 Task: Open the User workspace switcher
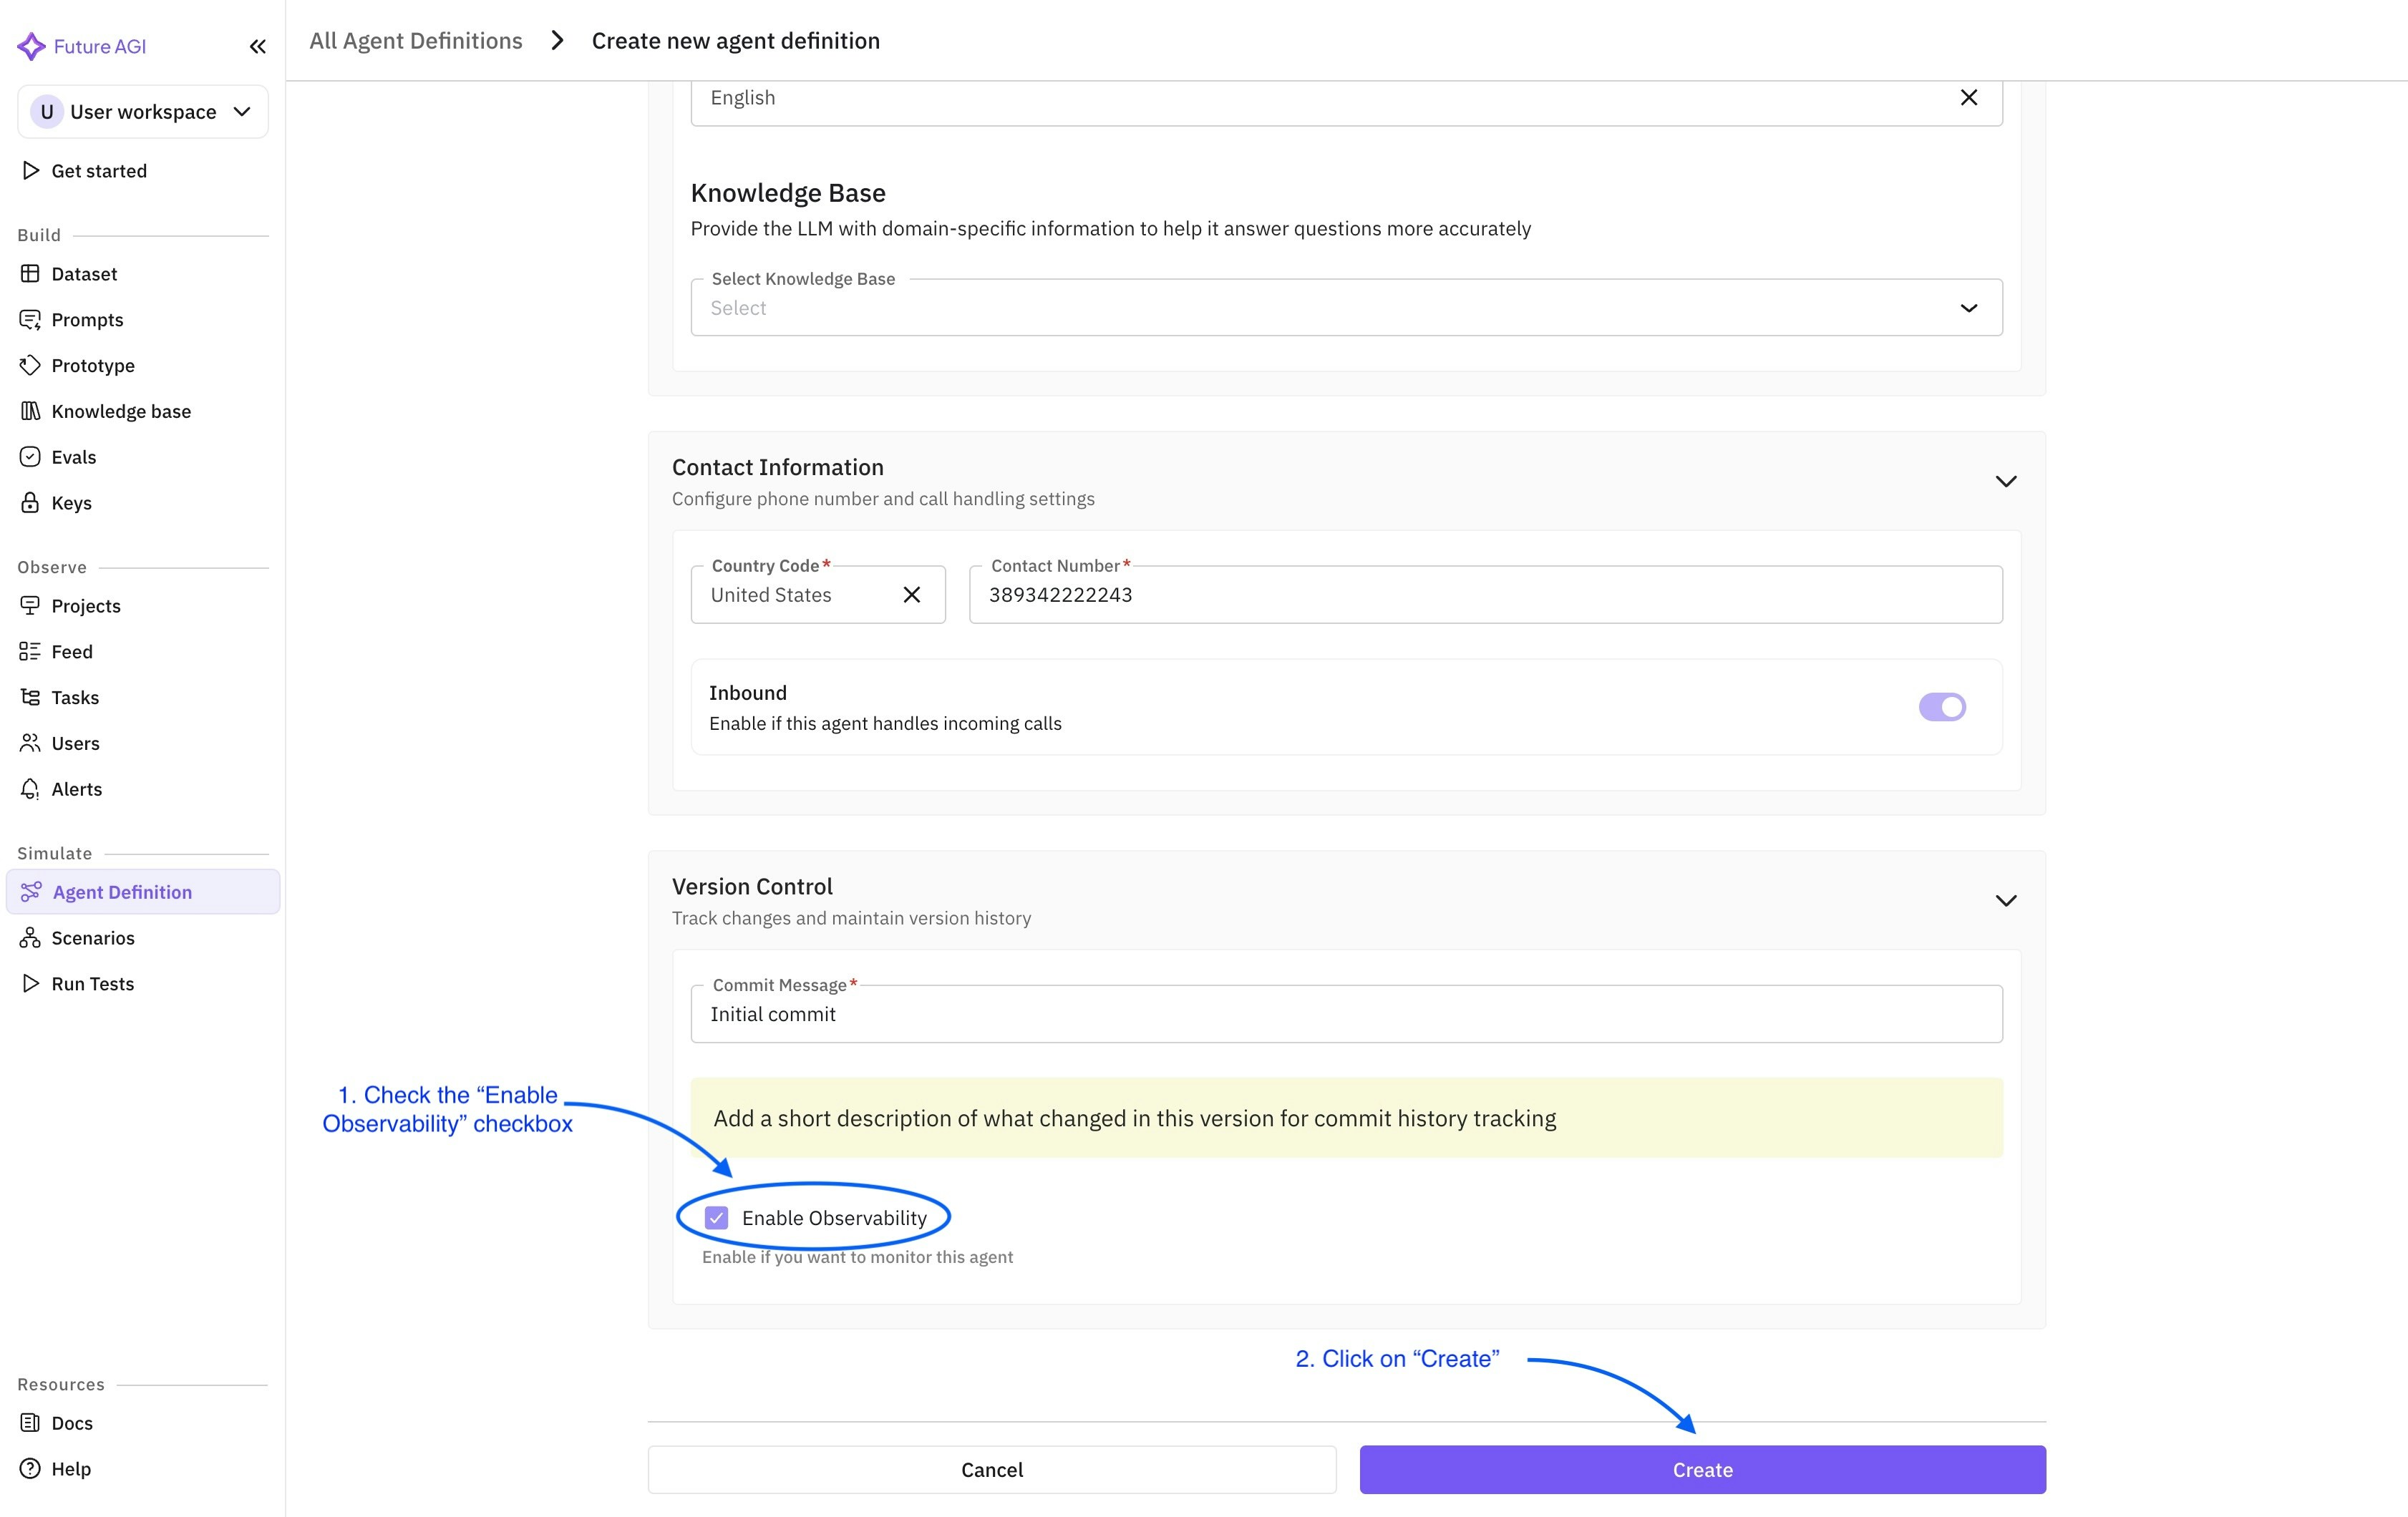point(142,112)
